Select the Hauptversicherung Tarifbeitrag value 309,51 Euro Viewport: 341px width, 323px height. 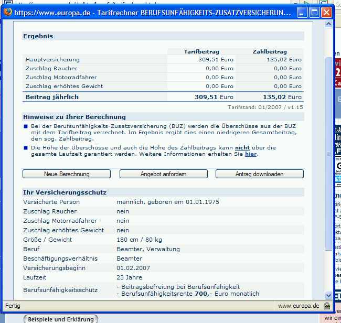coord(216,60)
